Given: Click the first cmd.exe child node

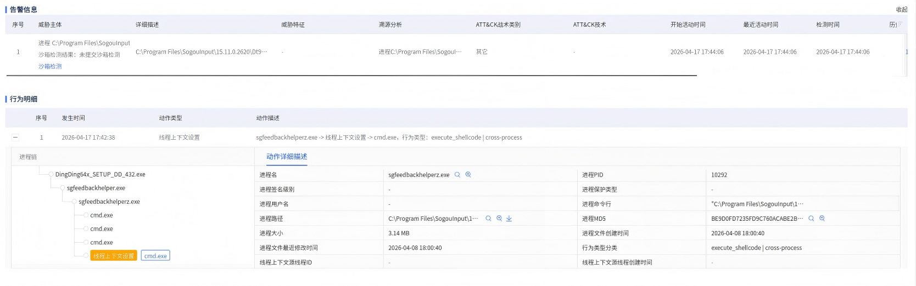Looking at the screenshot, I should [102, 215].
